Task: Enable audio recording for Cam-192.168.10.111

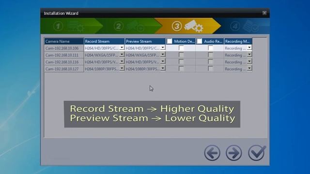Action: pyautogui.click(x=210, y=55)
